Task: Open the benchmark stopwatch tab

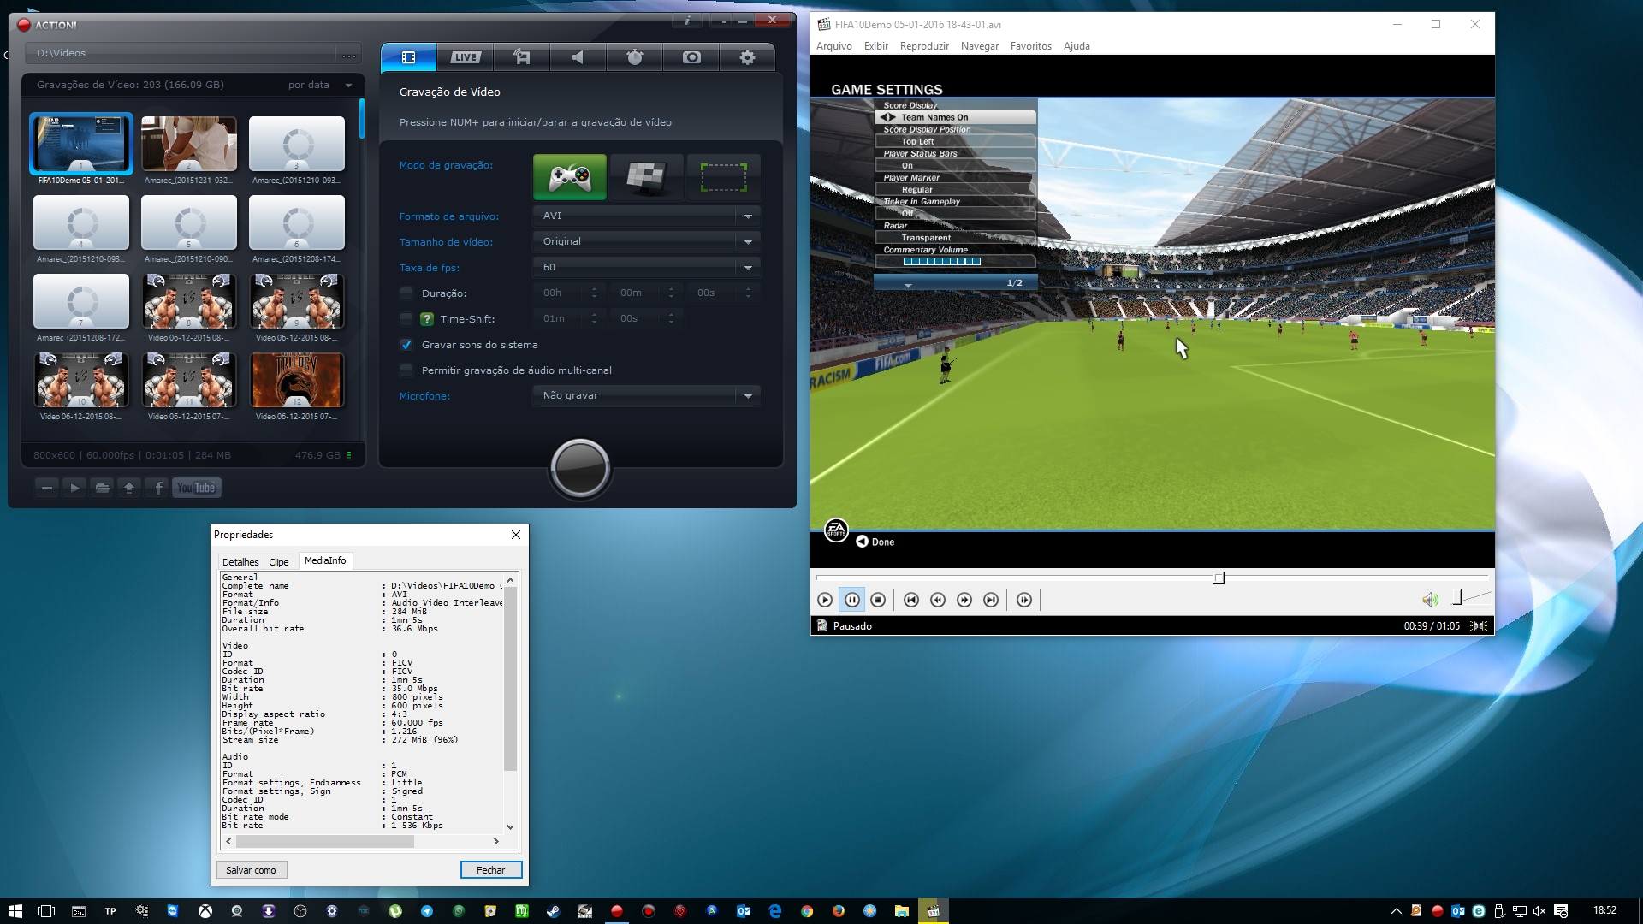Action: pos(635,57)
